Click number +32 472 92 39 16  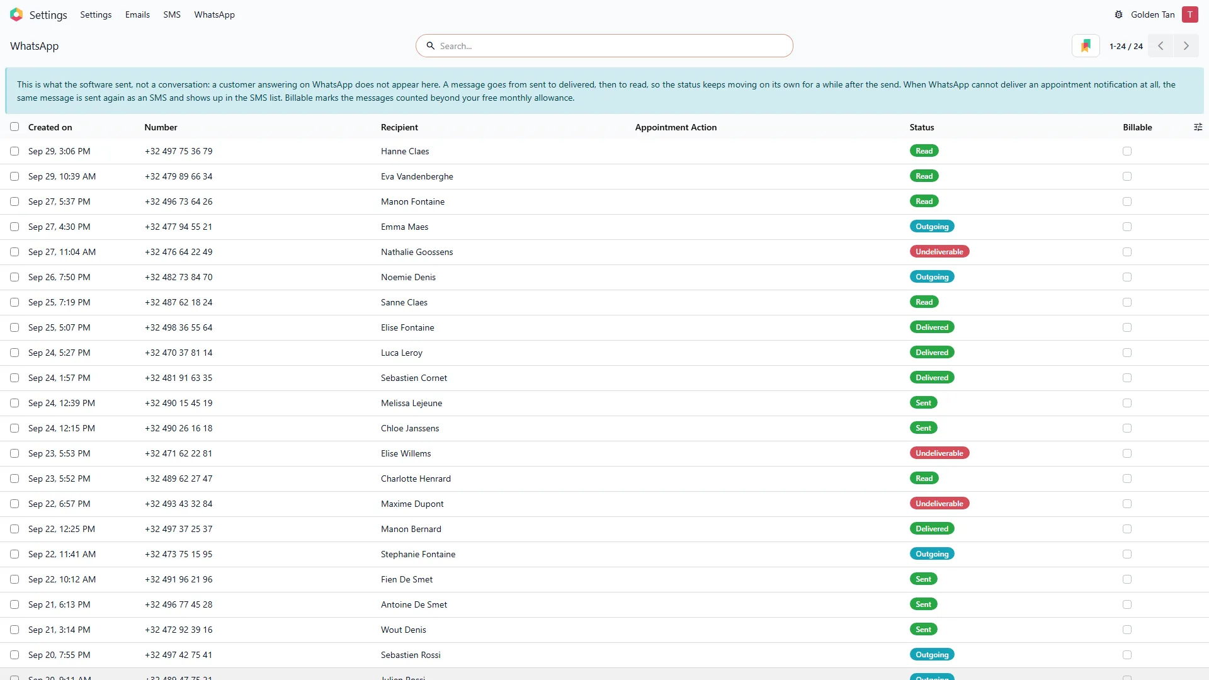[x=179, y=630]
